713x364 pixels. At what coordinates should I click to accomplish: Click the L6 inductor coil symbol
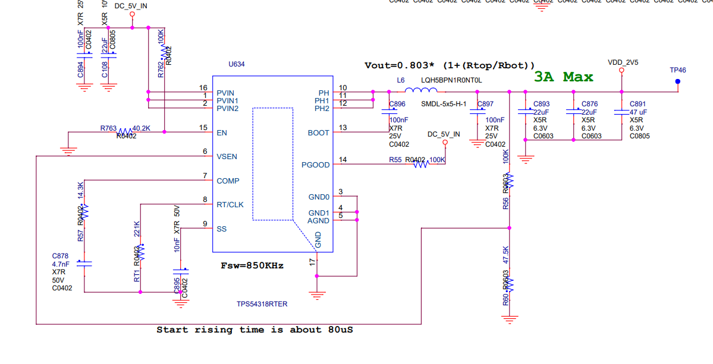[x=422, y=90]
